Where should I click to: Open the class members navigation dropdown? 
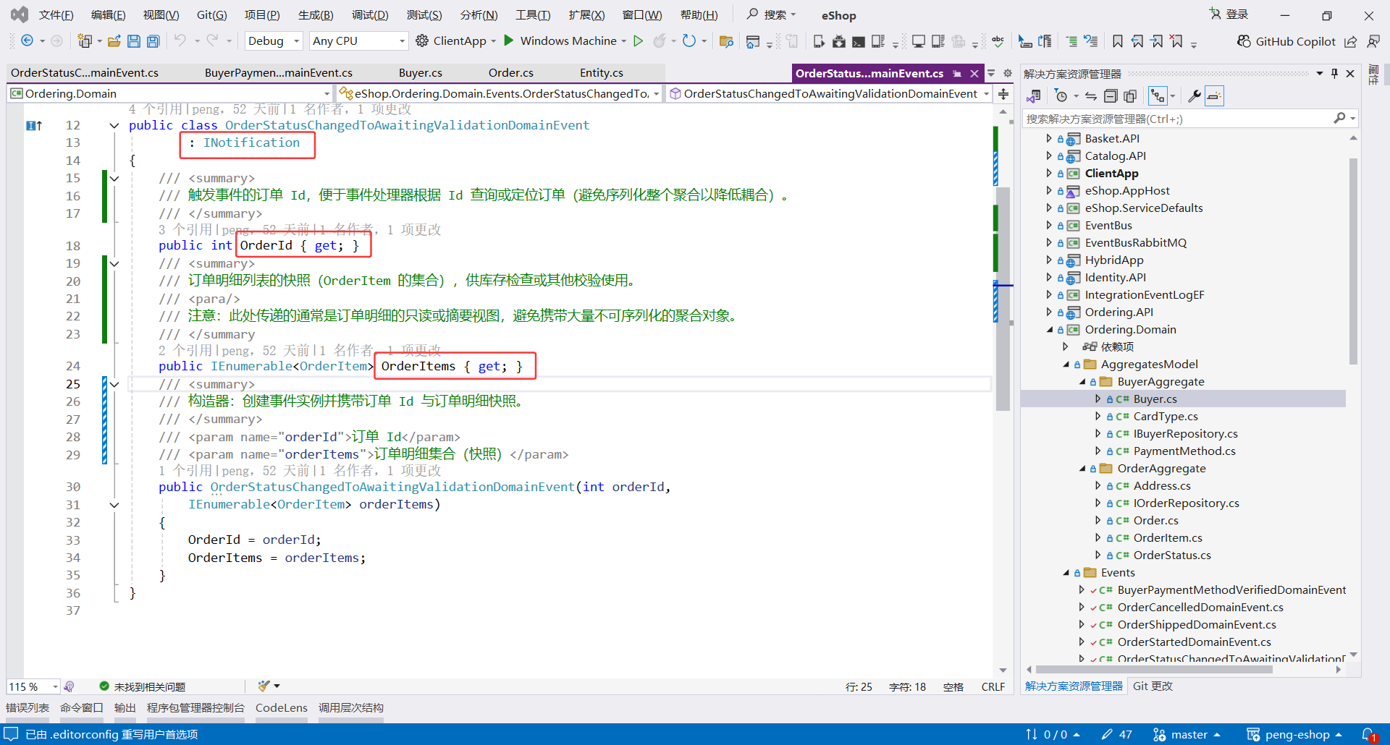(830, 93)
